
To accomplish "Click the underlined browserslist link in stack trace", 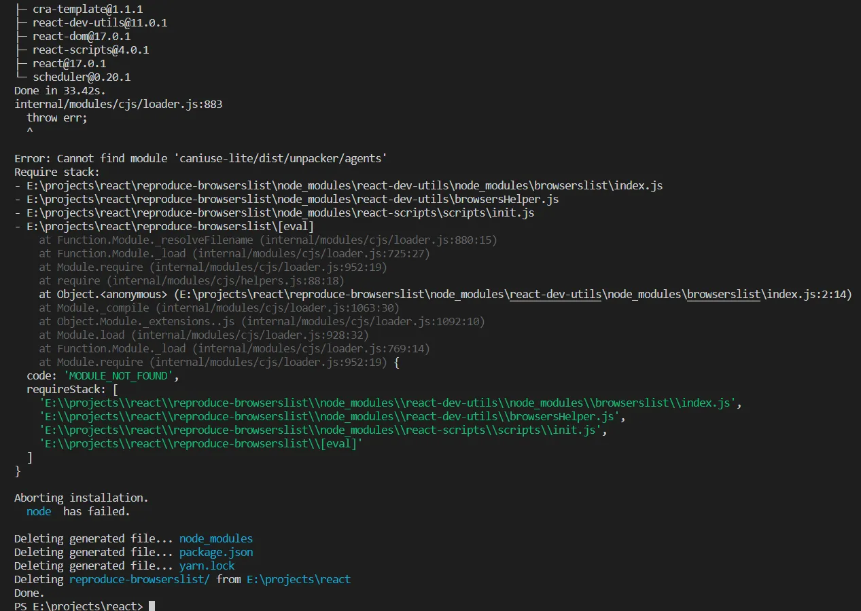I will 724,294.
